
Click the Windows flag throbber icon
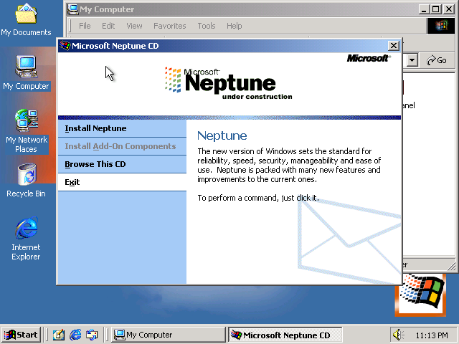point(441,26)
